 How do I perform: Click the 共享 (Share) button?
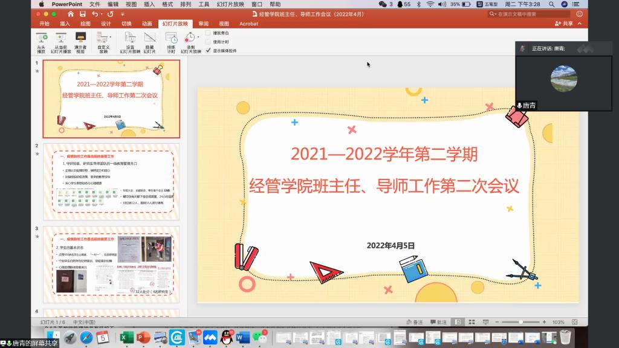[563, 24]
